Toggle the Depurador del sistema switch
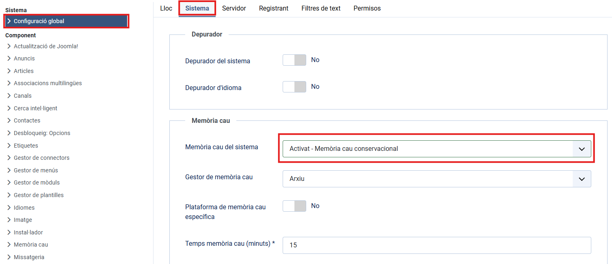Screen dimensions: 612x264 click(x=294, y=60)
